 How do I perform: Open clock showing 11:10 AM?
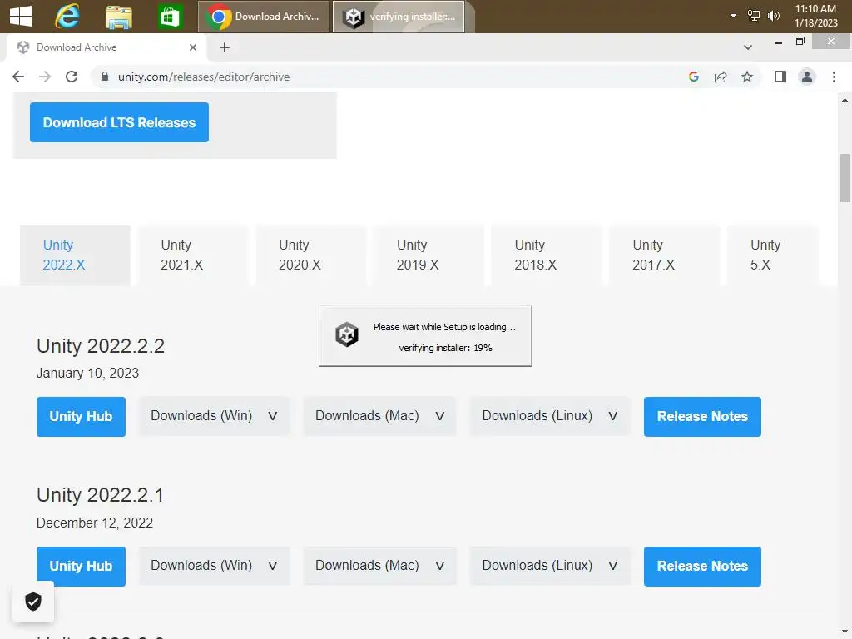pyautogui.click(x=815, y=16)
